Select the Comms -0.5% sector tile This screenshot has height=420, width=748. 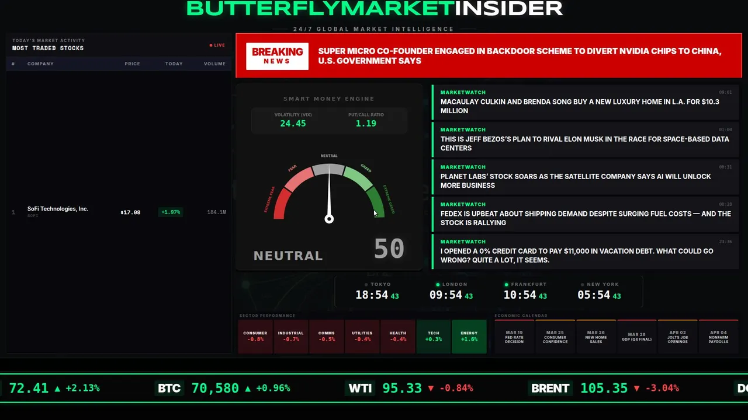[327, 337]
